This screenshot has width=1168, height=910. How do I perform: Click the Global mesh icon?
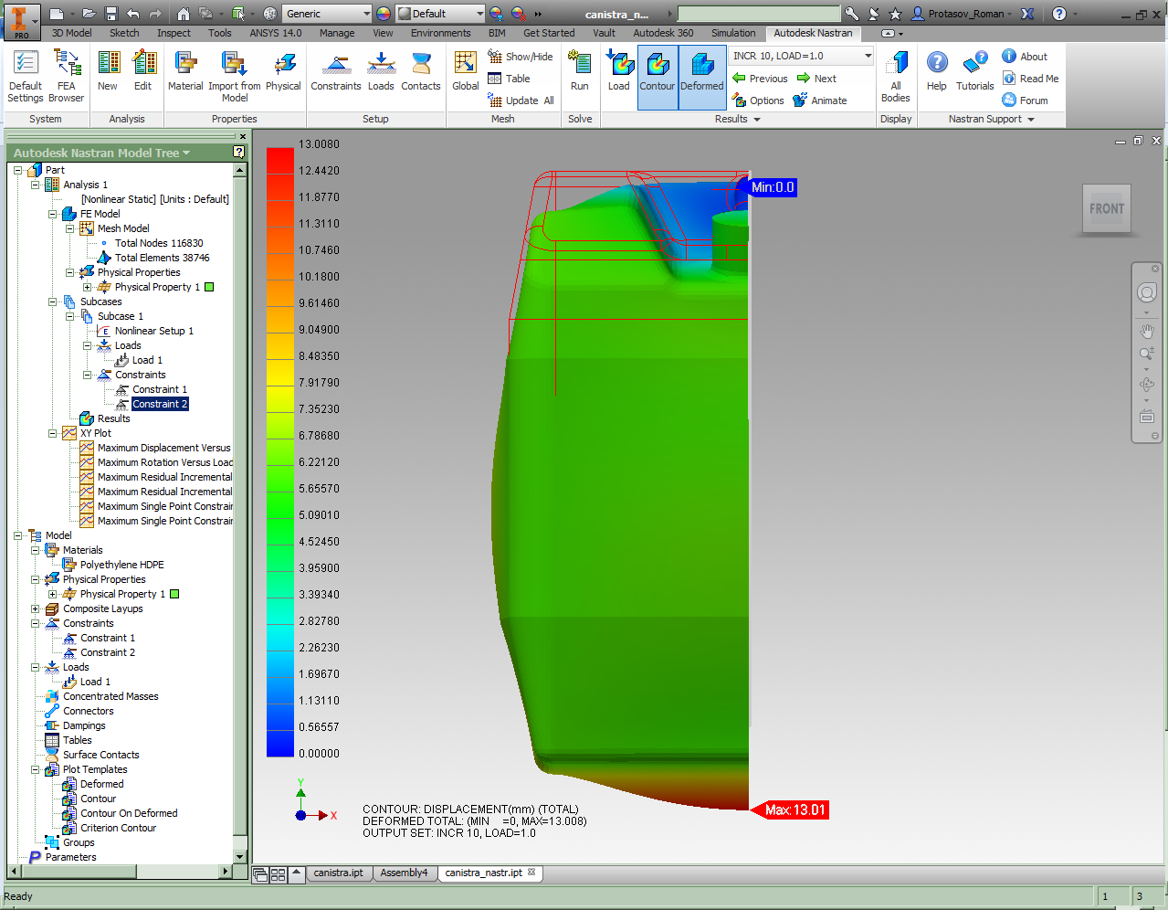pyautogui.click(x=465, y=71)
